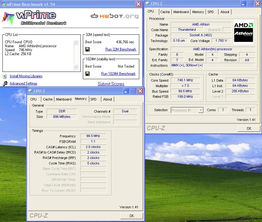Click the CPU List scroll up arrow
This screenshot has width=262, height=222.
point(76,42)
